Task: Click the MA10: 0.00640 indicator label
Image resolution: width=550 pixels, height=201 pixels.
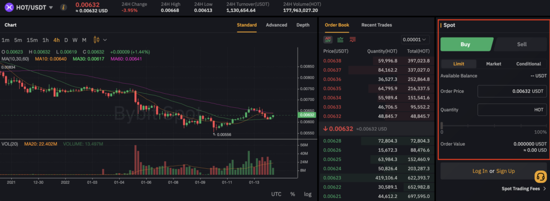Action: point(51,59)
